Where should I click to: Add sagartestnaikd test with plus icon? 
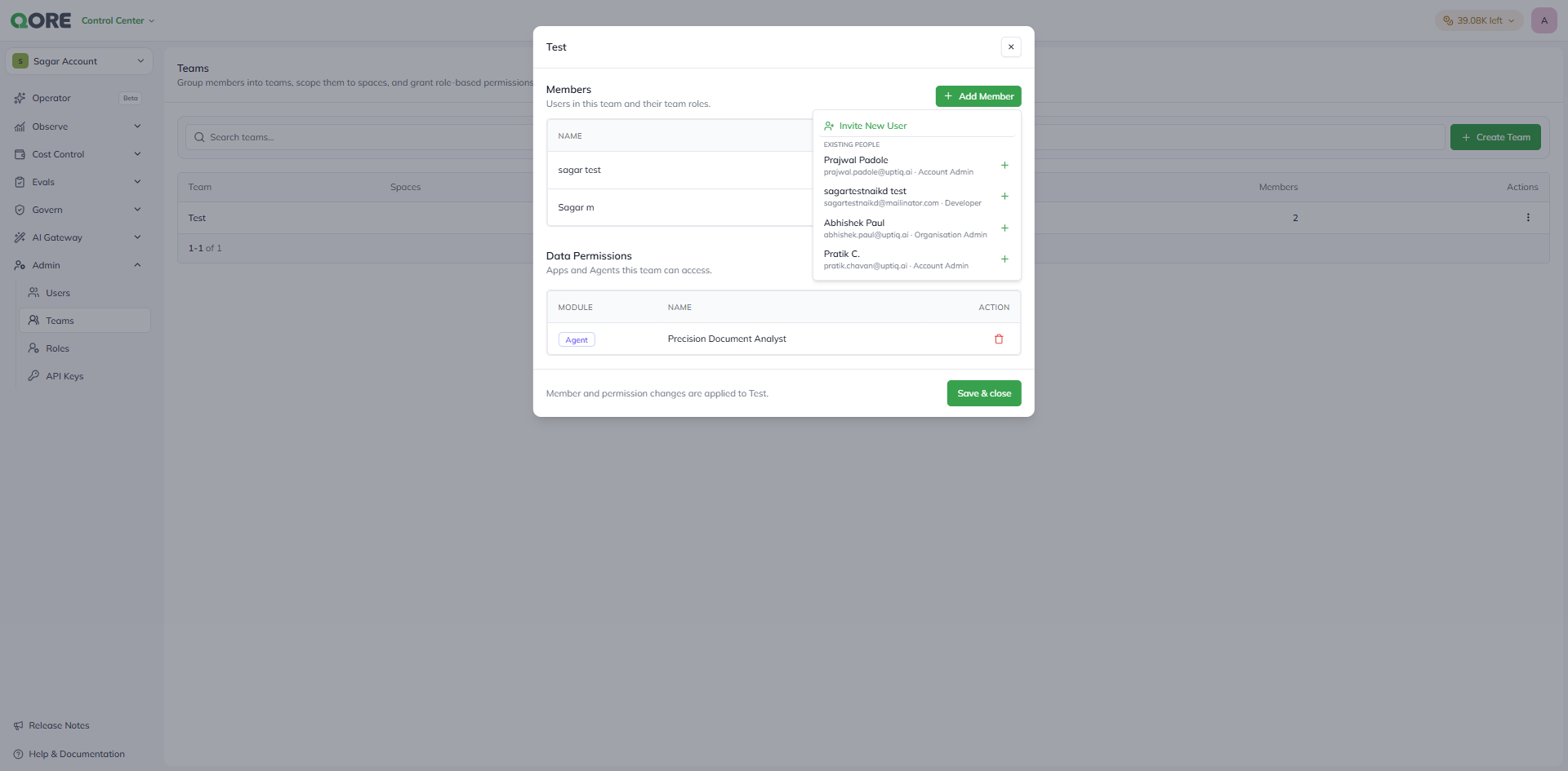pyautogui.click(x=1004, y=197)
